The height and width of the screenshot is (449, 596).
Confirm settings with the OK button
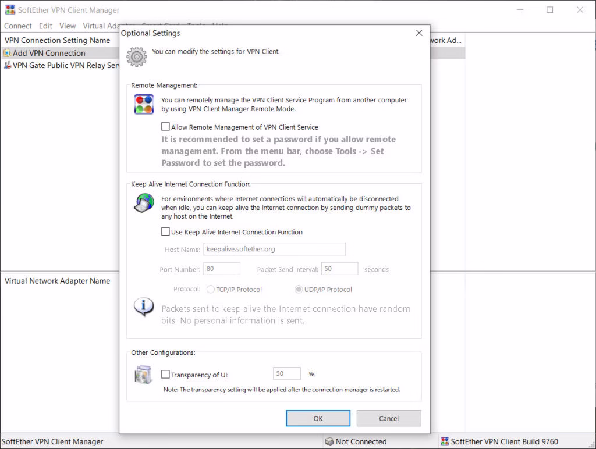[x=318, y=418]
